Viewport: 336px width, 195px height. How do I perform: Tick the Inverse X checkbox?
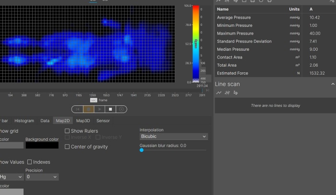[x=67, y=138]
